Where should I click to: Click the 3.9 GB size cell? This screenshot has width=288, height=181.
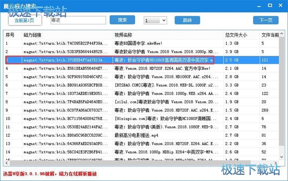coord(232,52)
